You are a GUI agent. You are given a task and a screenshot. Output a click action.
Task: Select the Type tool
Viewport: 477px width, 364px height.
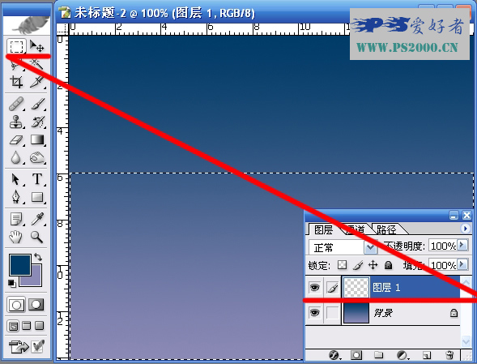pyautogui.click(x=36, y=179)
